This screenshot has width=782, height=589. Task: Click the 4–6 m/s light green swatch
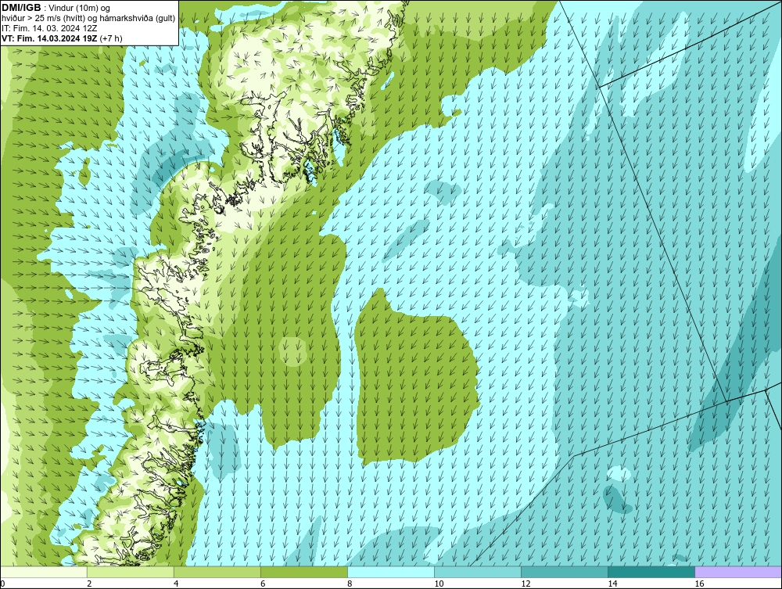click(217, 572)
